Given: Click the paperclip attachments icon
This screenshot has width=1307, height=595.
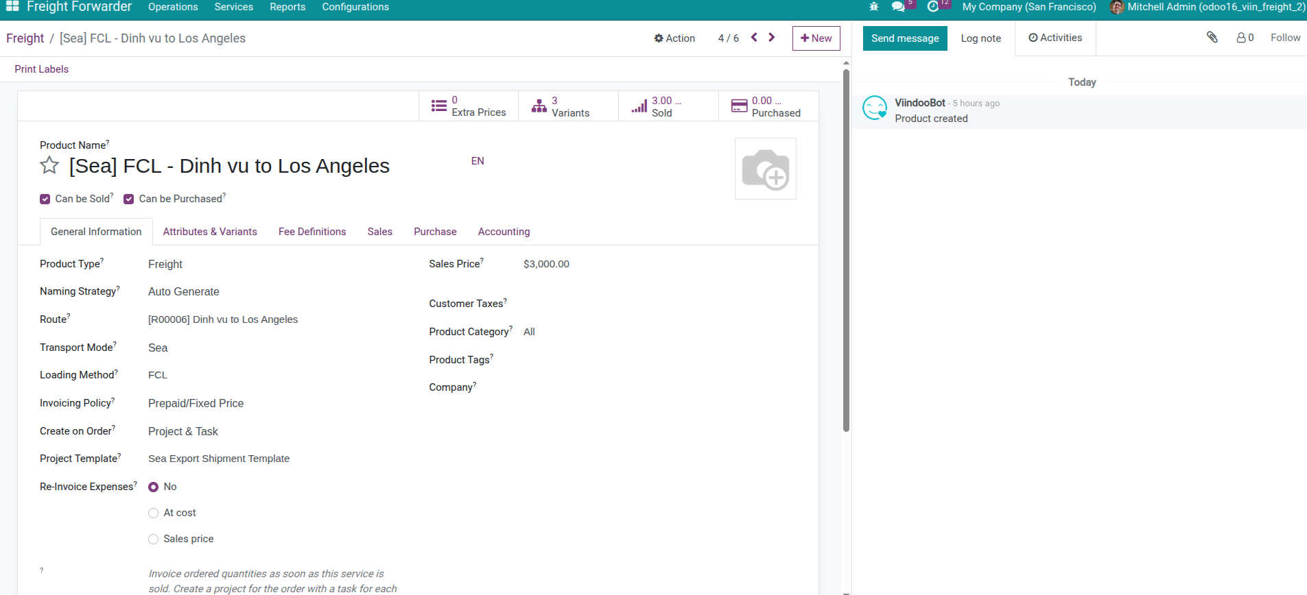Looking at the screenshot, I should pos(1212,38).
